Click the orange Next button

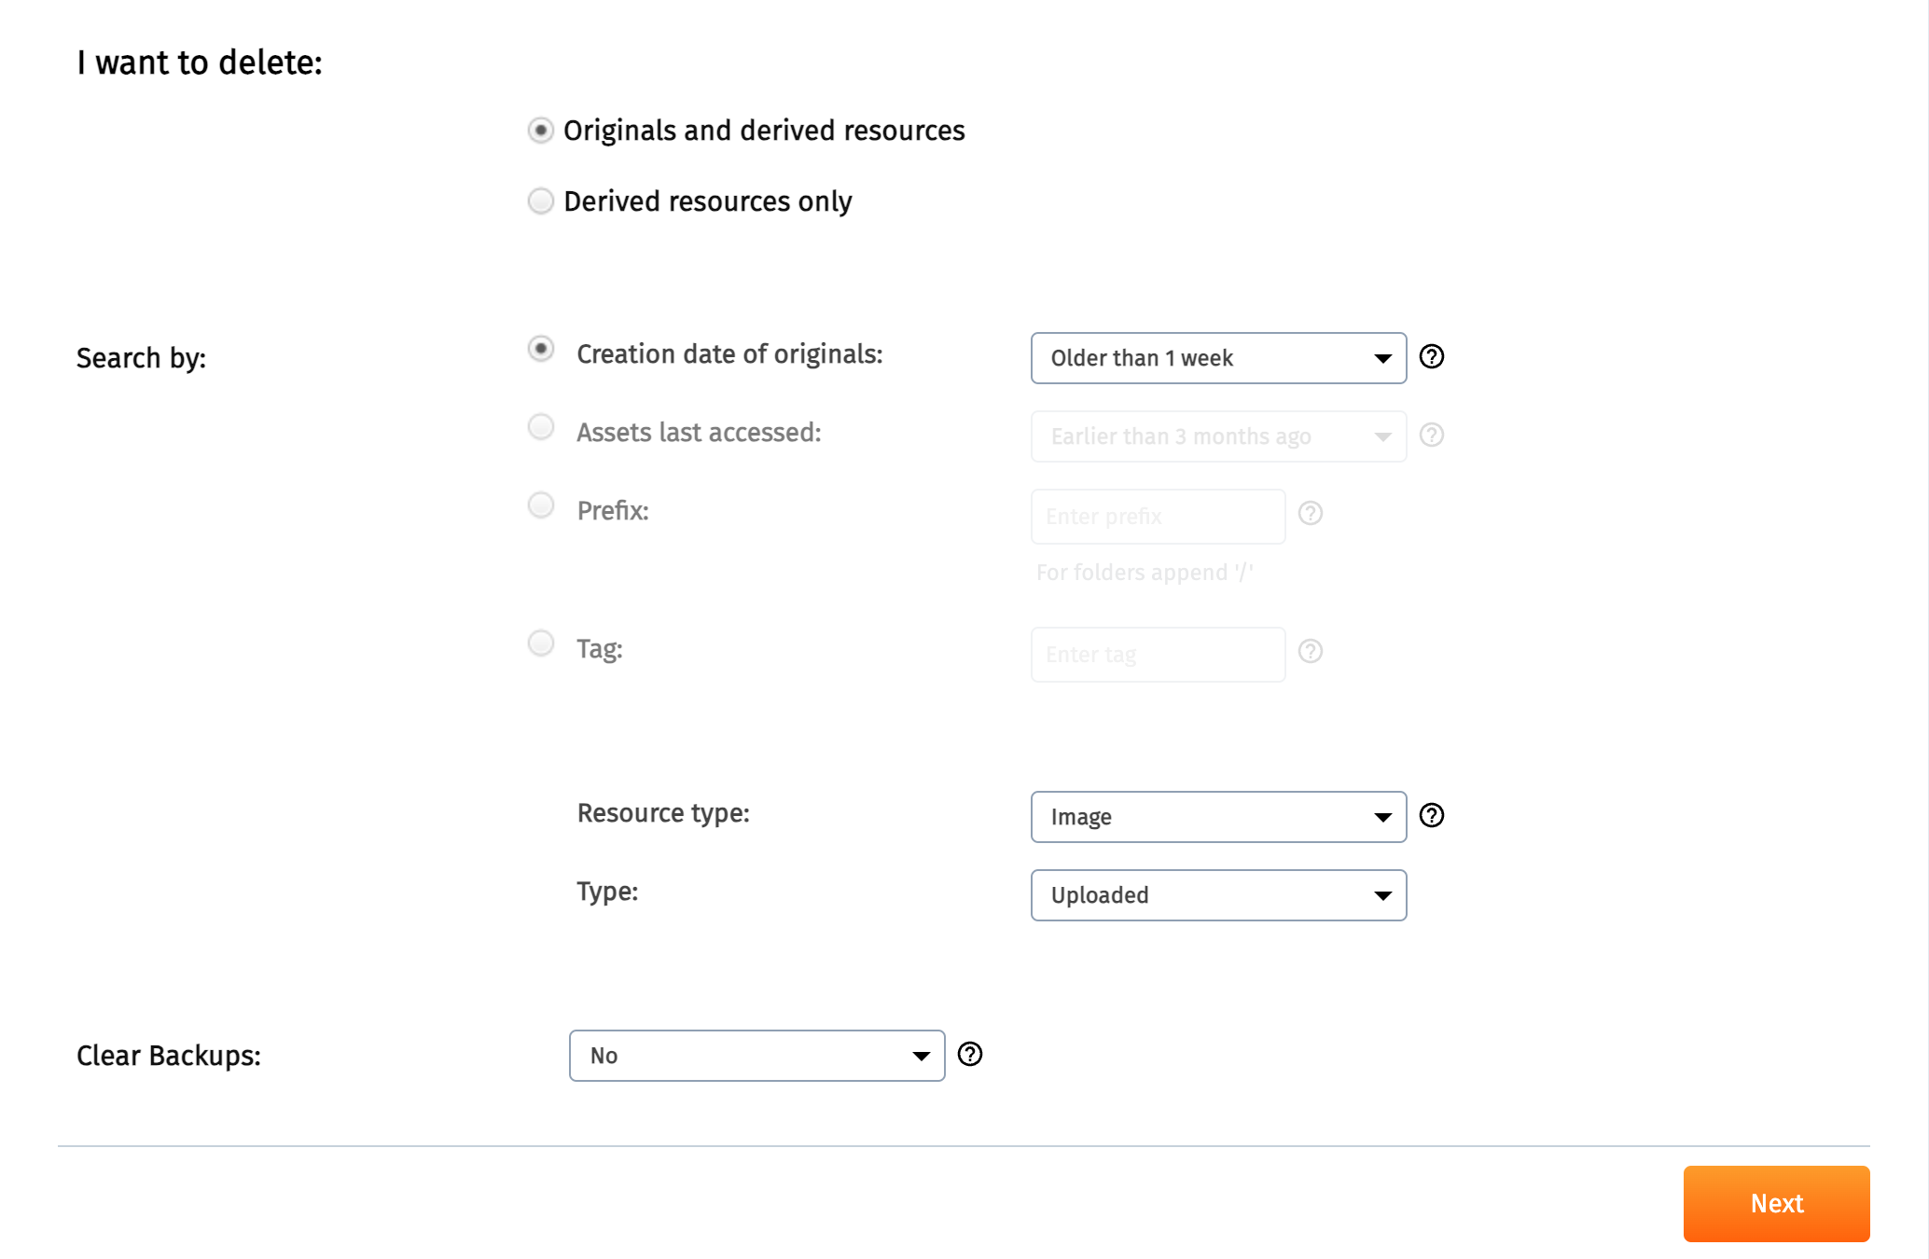[1776, 1204]
